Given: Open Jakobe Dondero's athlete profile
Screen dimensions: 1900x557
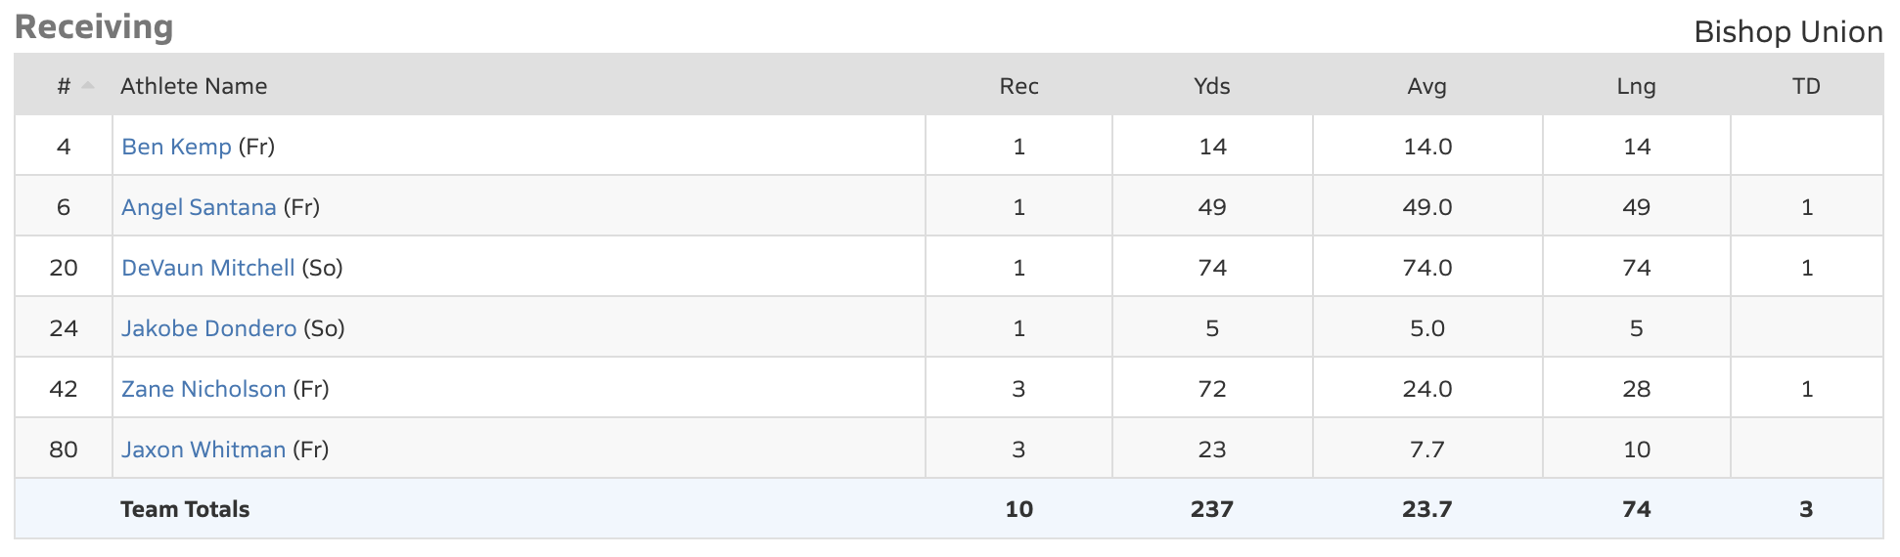Looking at the screenshot, I should (x=208, y=328).
